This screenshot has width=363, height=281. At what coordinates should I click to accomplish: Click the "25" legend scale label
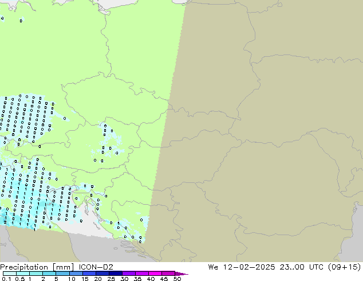[x=111, y=279]
